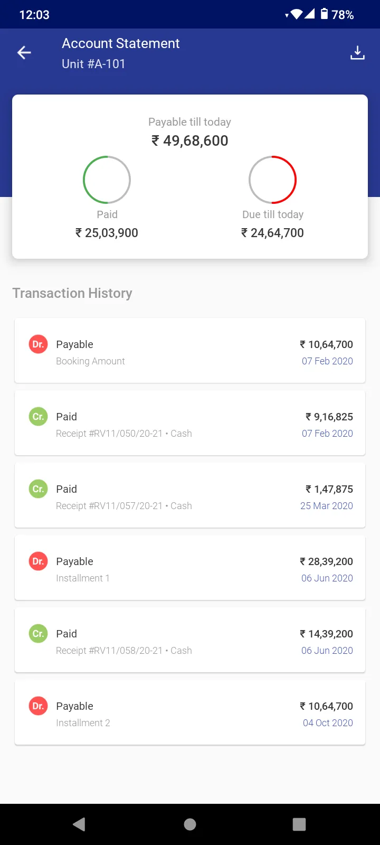This screenshot has width=380, height=845.
Task: Tap the green Paid progress ring
Action: coord(107,180)
